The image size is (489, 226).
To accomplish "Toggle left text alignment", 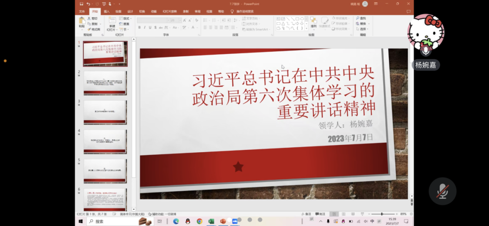I will tap(206, 28).
